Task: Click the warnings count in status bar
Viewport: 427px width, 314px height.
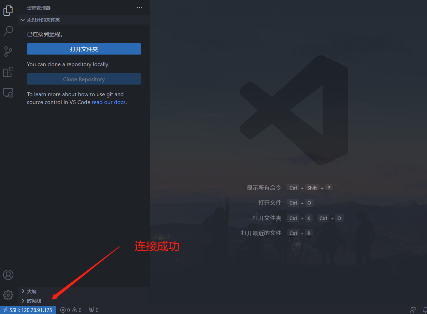Action: pyautogui.click(x=77, y=310)
